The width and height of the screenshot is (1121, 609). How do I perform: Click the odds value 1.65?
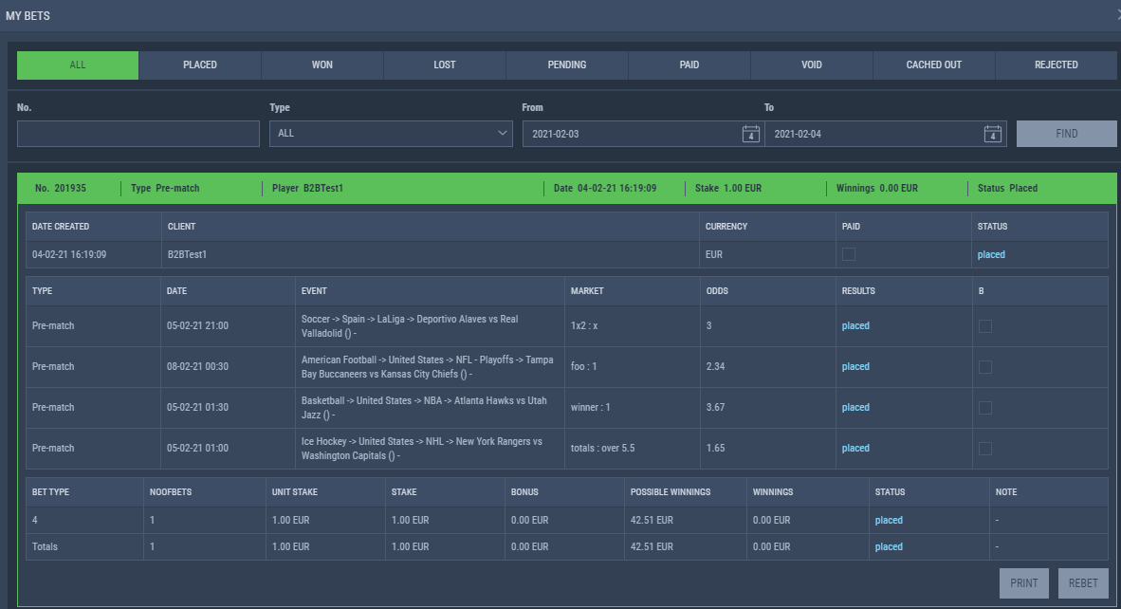(x=716, y=448)
